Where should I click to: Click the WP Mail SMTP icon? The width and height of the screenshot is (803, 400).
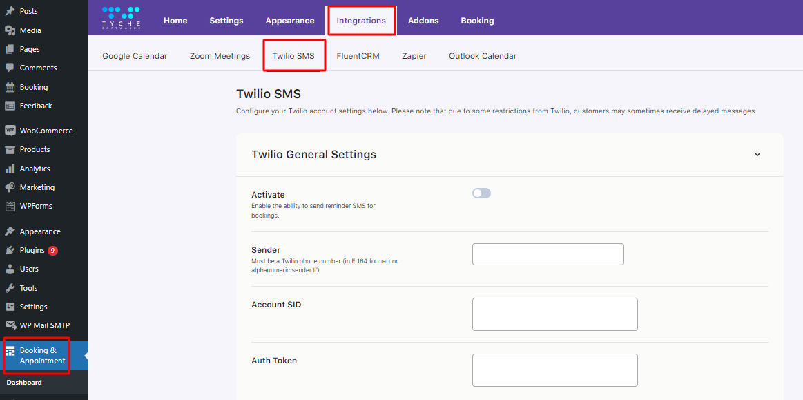pyautogui.click(x=10, y=325)
